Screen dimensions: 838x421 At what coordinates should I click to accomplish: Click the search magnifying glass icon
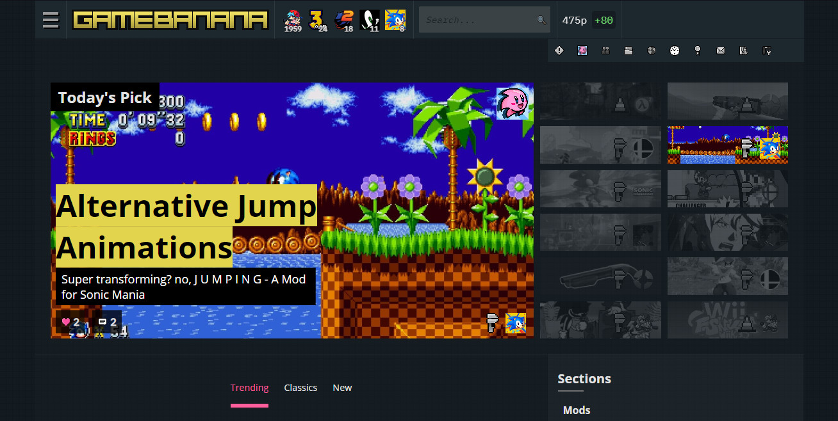coord(541,20)
